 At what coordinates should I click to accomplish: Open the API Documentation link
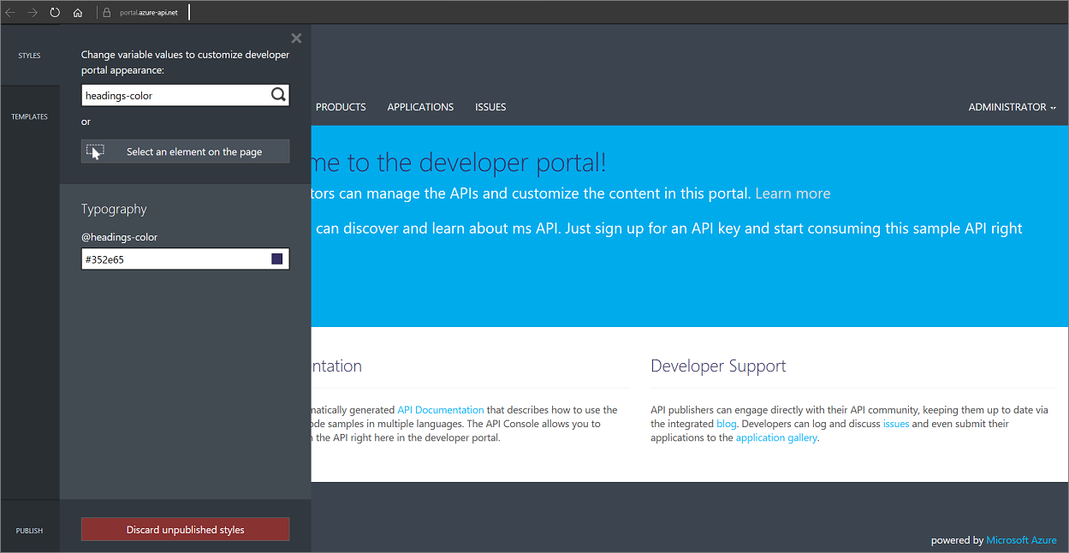pyautogui.click(x=440, y=409)
